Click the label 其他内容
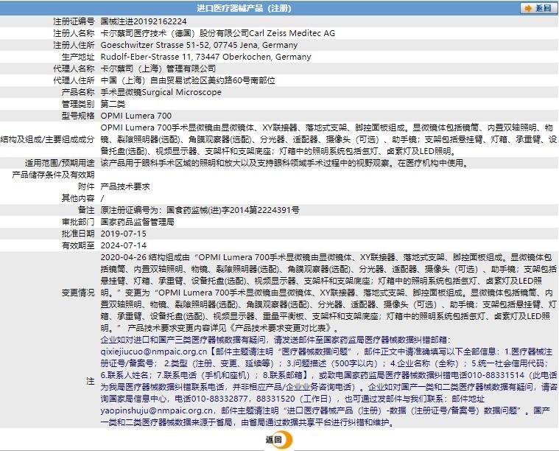This screenshot has height=451, width=559. 78,198
